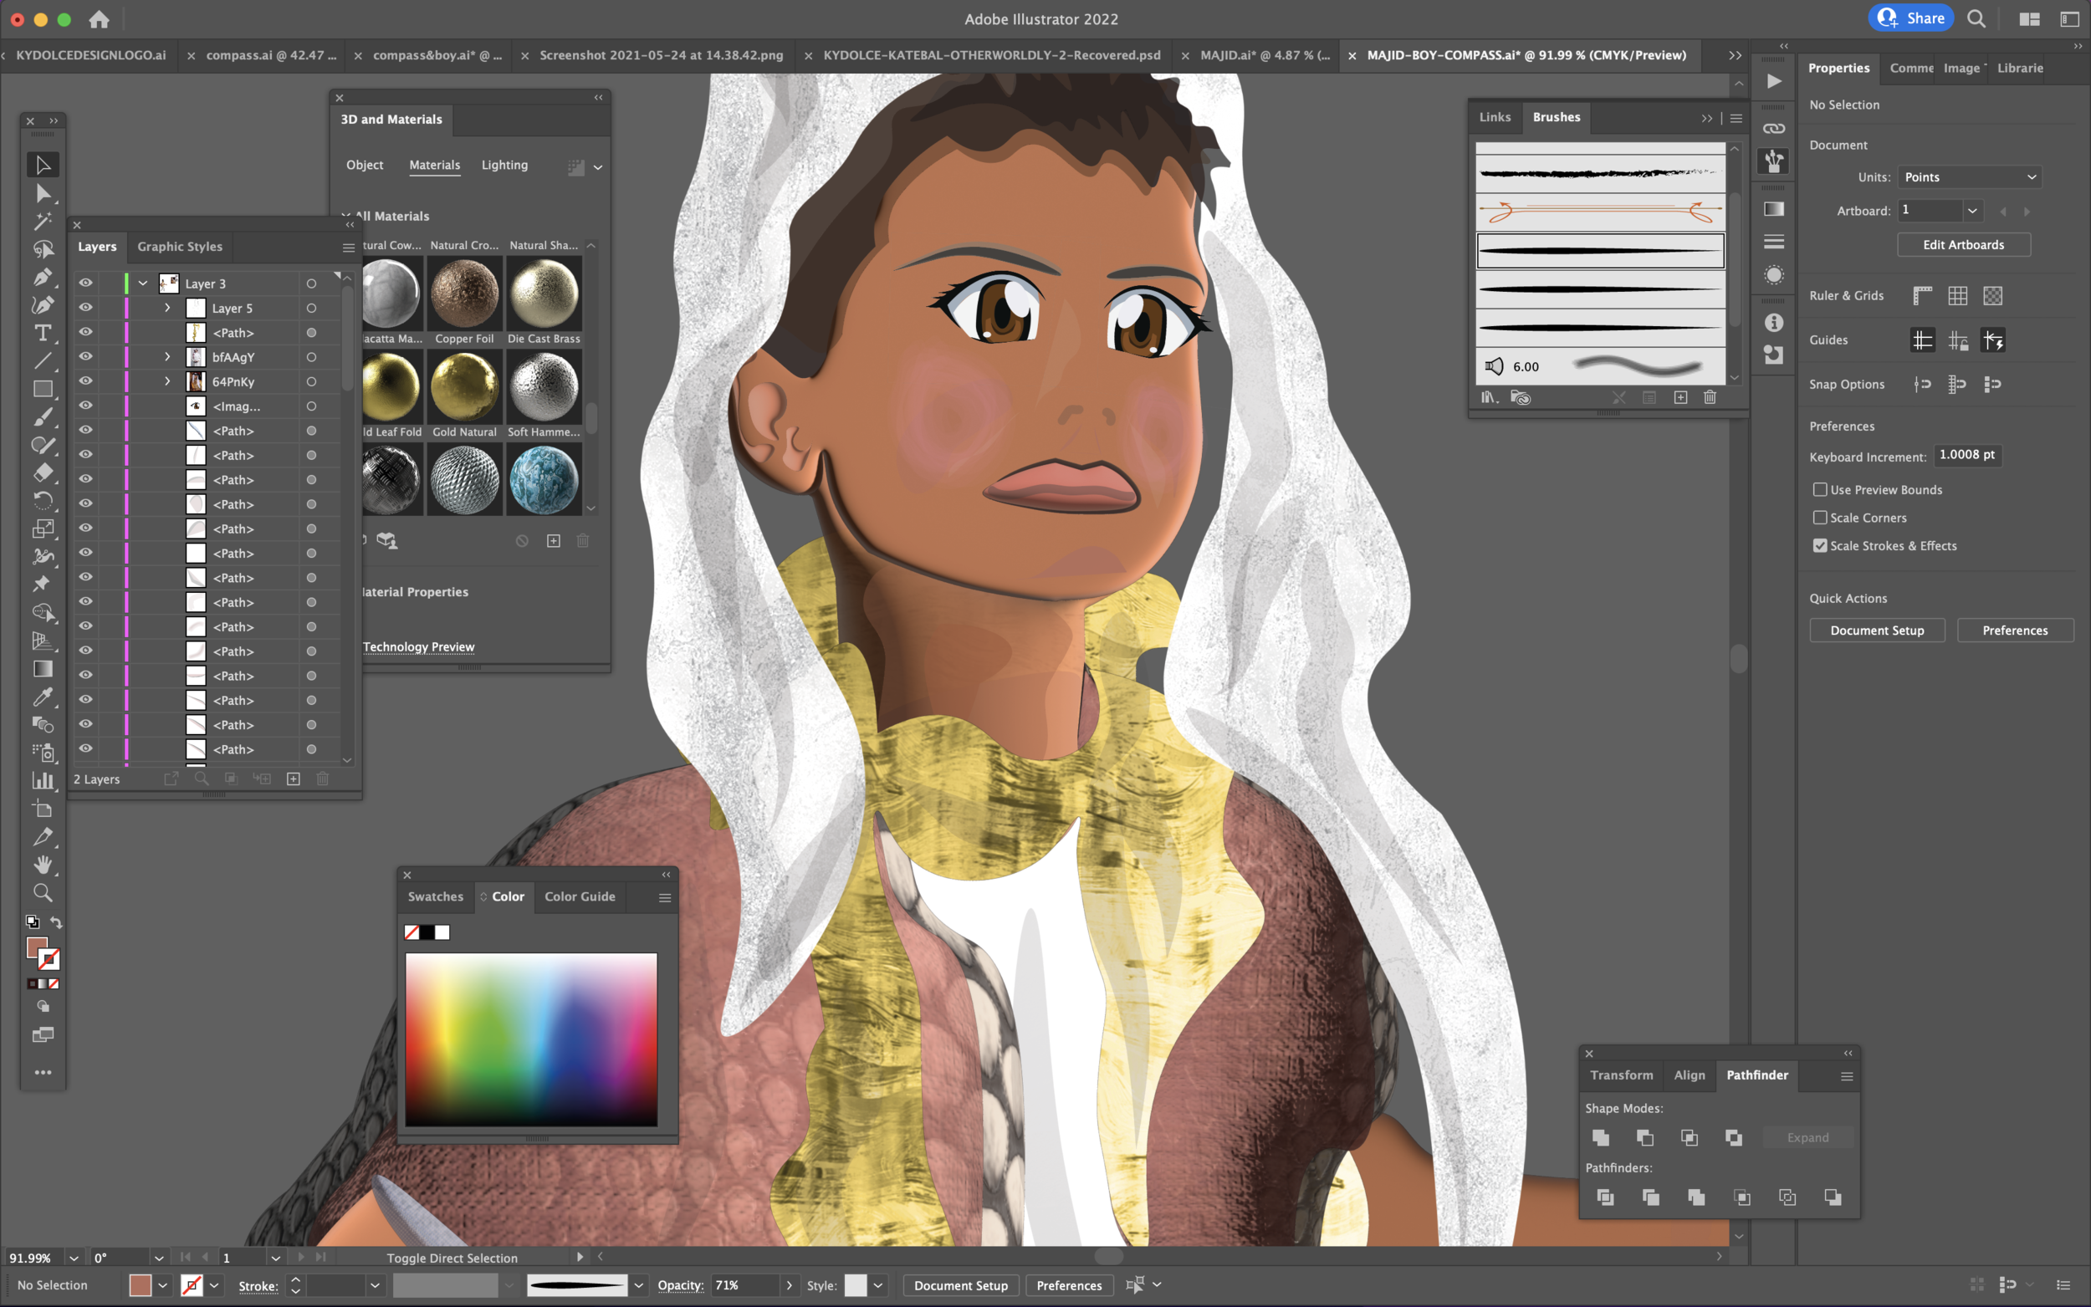Pick a color from the spectrum
The image size is (2091, 1307).
pos(531,1039)
